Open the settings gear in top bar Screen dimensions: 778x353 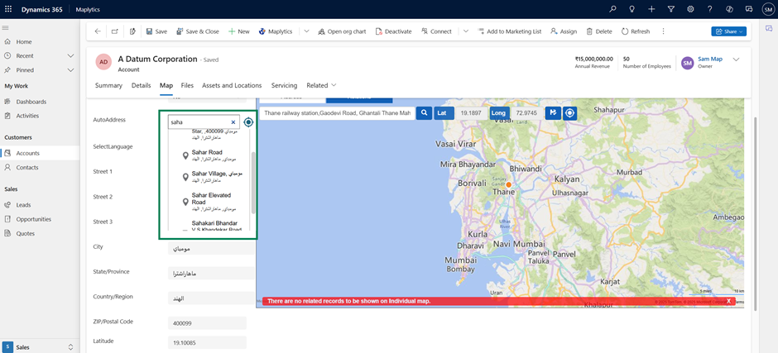pyautogui.click(x=690, y=9)
